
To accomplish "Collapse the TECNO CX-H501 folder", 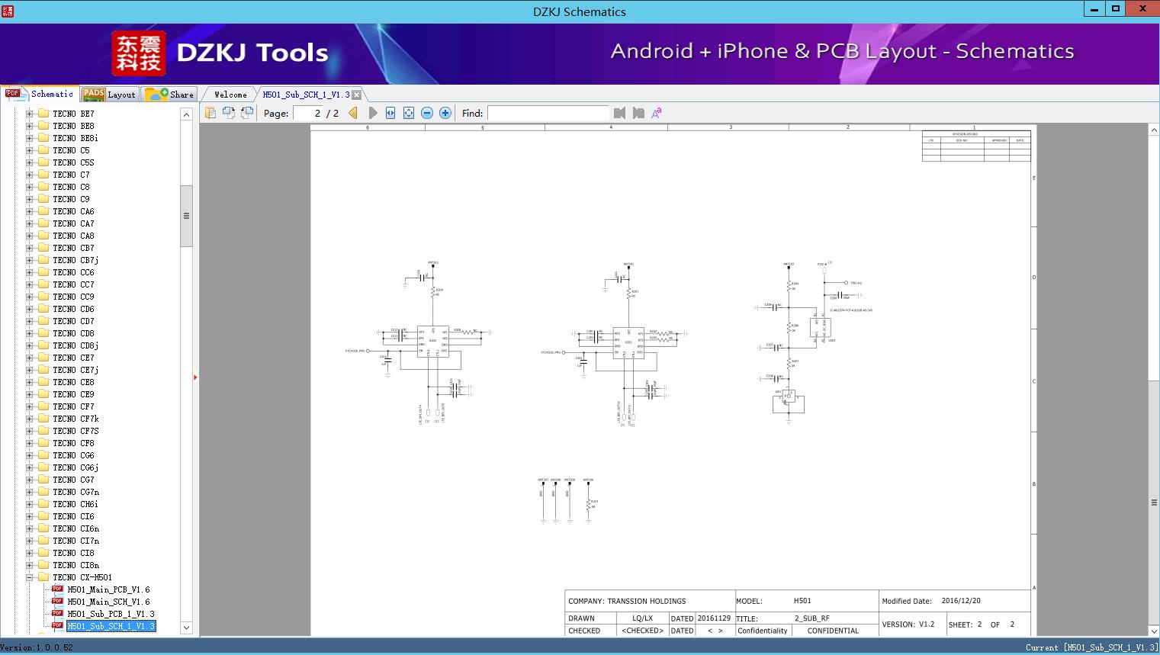I will click(30, 577).
